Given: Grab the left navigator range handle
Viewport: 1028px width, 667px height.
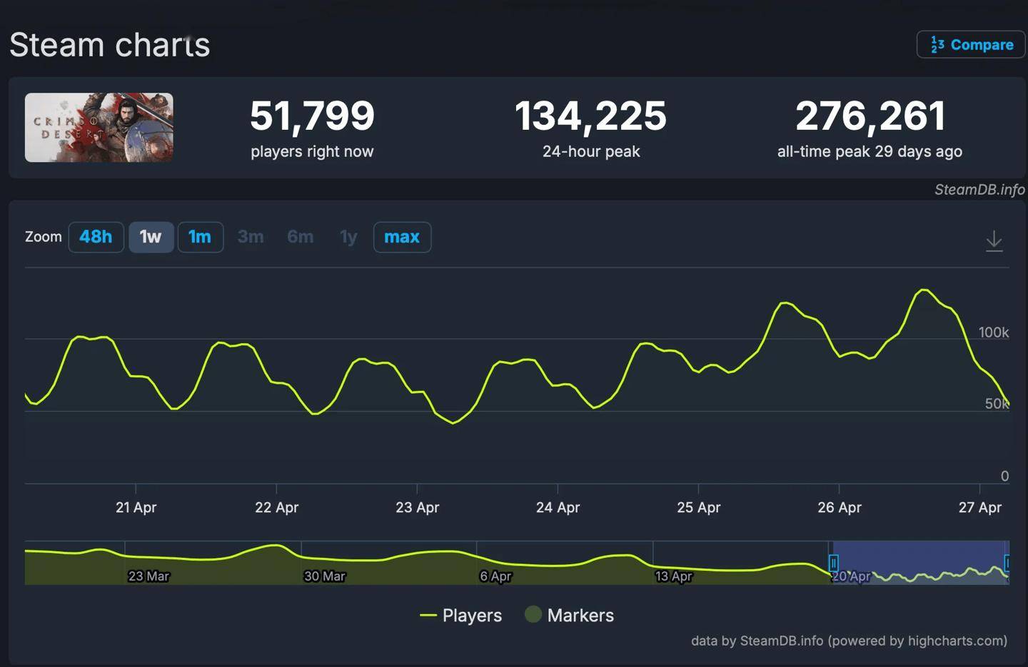Looking at the screenshot, I should pos(833,563).
